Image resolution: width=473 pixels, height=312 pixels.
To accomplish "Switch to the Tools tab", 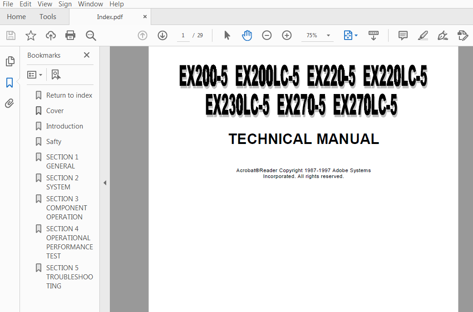I will tap(48, 17).
